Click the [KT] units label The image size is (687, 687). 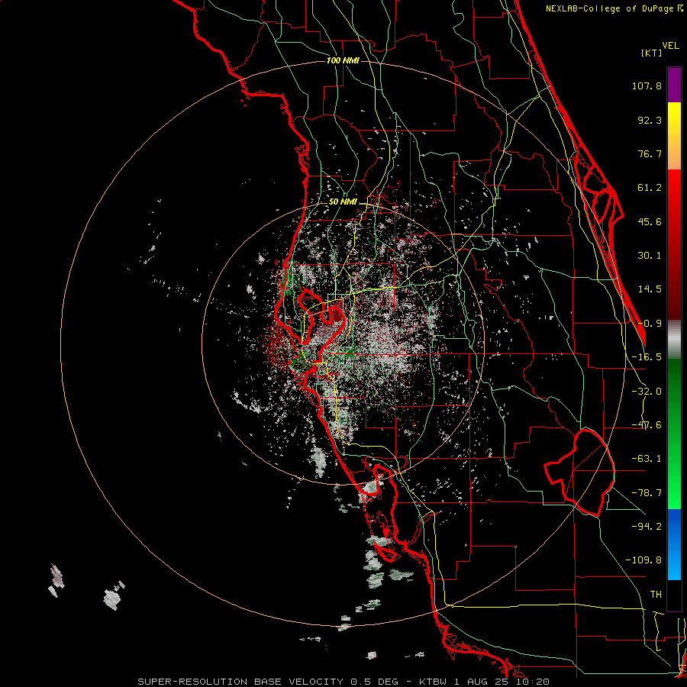pos(651,53)
